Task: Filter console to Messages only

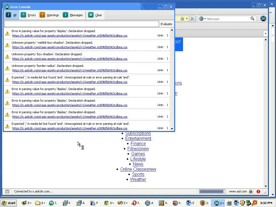Action: 73,15
